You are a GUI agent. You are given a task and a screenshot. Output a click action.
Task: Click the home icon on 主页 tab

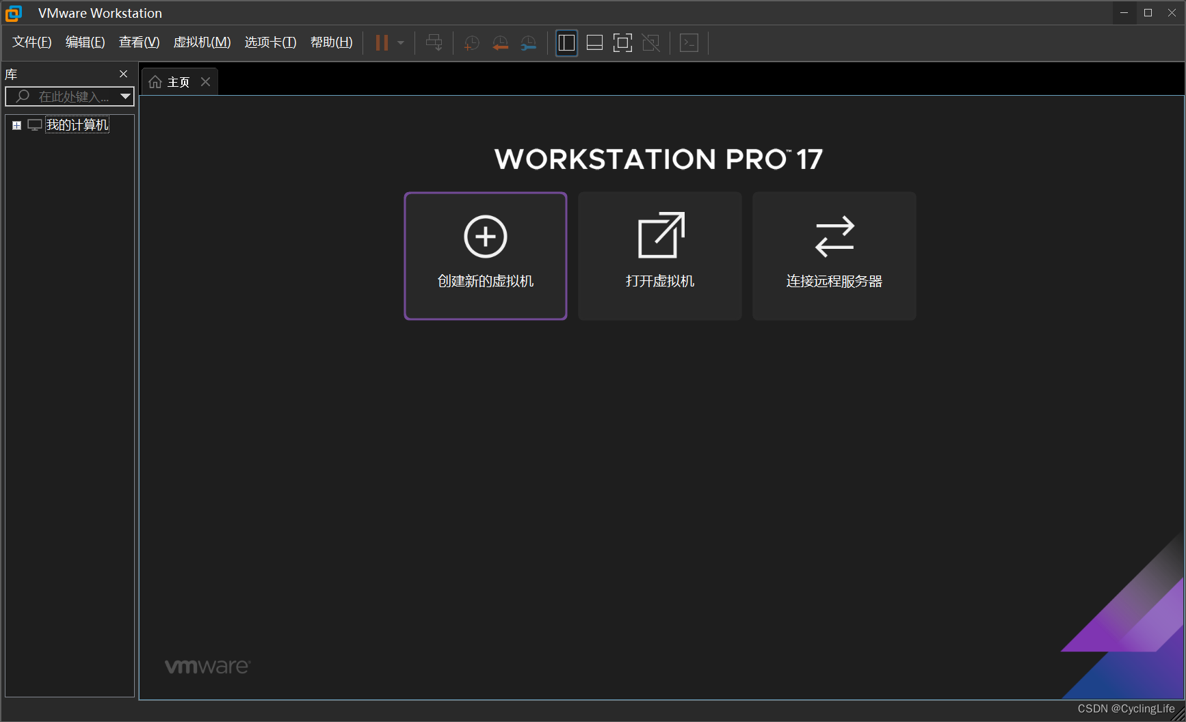[x=155, y=82]
